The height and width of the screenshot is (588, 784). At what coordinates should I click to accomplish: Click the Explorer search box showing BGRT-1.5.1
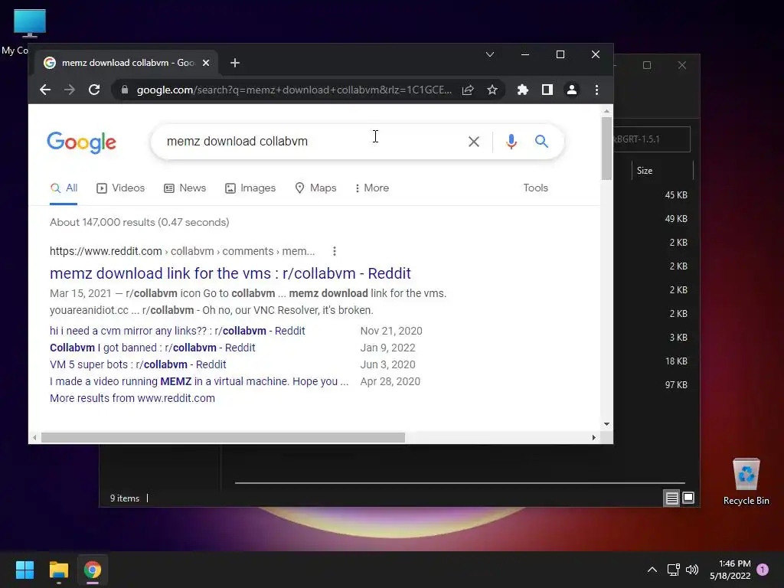652,139
